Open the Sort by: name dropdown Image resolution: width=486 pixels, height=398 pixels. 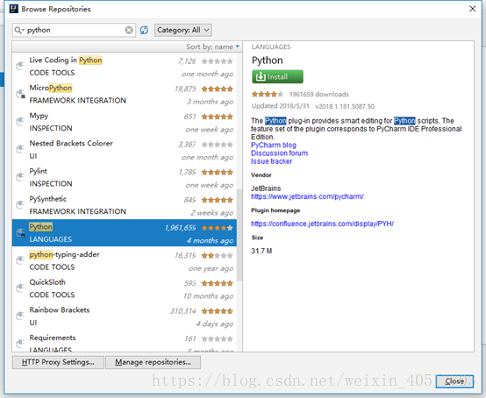(212, 46)
